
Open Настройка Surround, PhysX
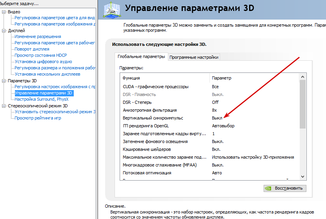point(42,100)
